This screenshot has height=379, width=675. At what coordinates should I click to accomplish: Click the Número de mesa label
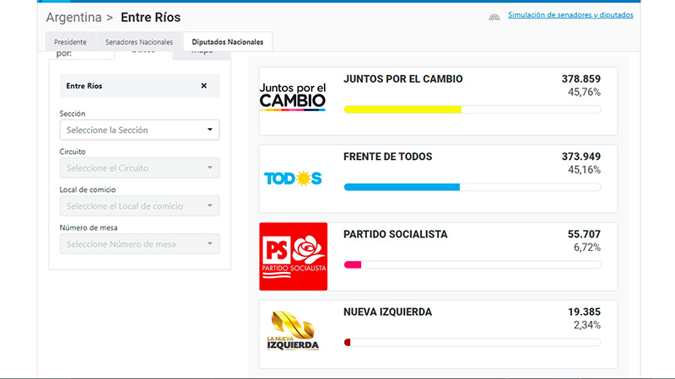(89, 227)
